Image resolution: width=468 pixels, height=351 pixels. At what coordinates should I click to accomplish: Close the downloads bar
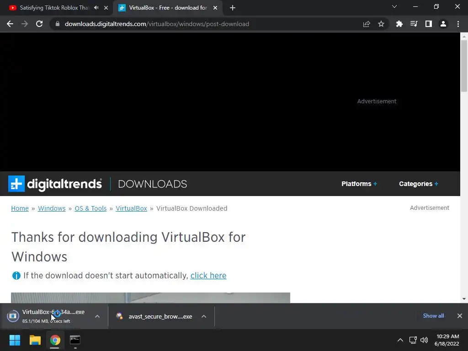pyautogui.click(x=460, y=316)
